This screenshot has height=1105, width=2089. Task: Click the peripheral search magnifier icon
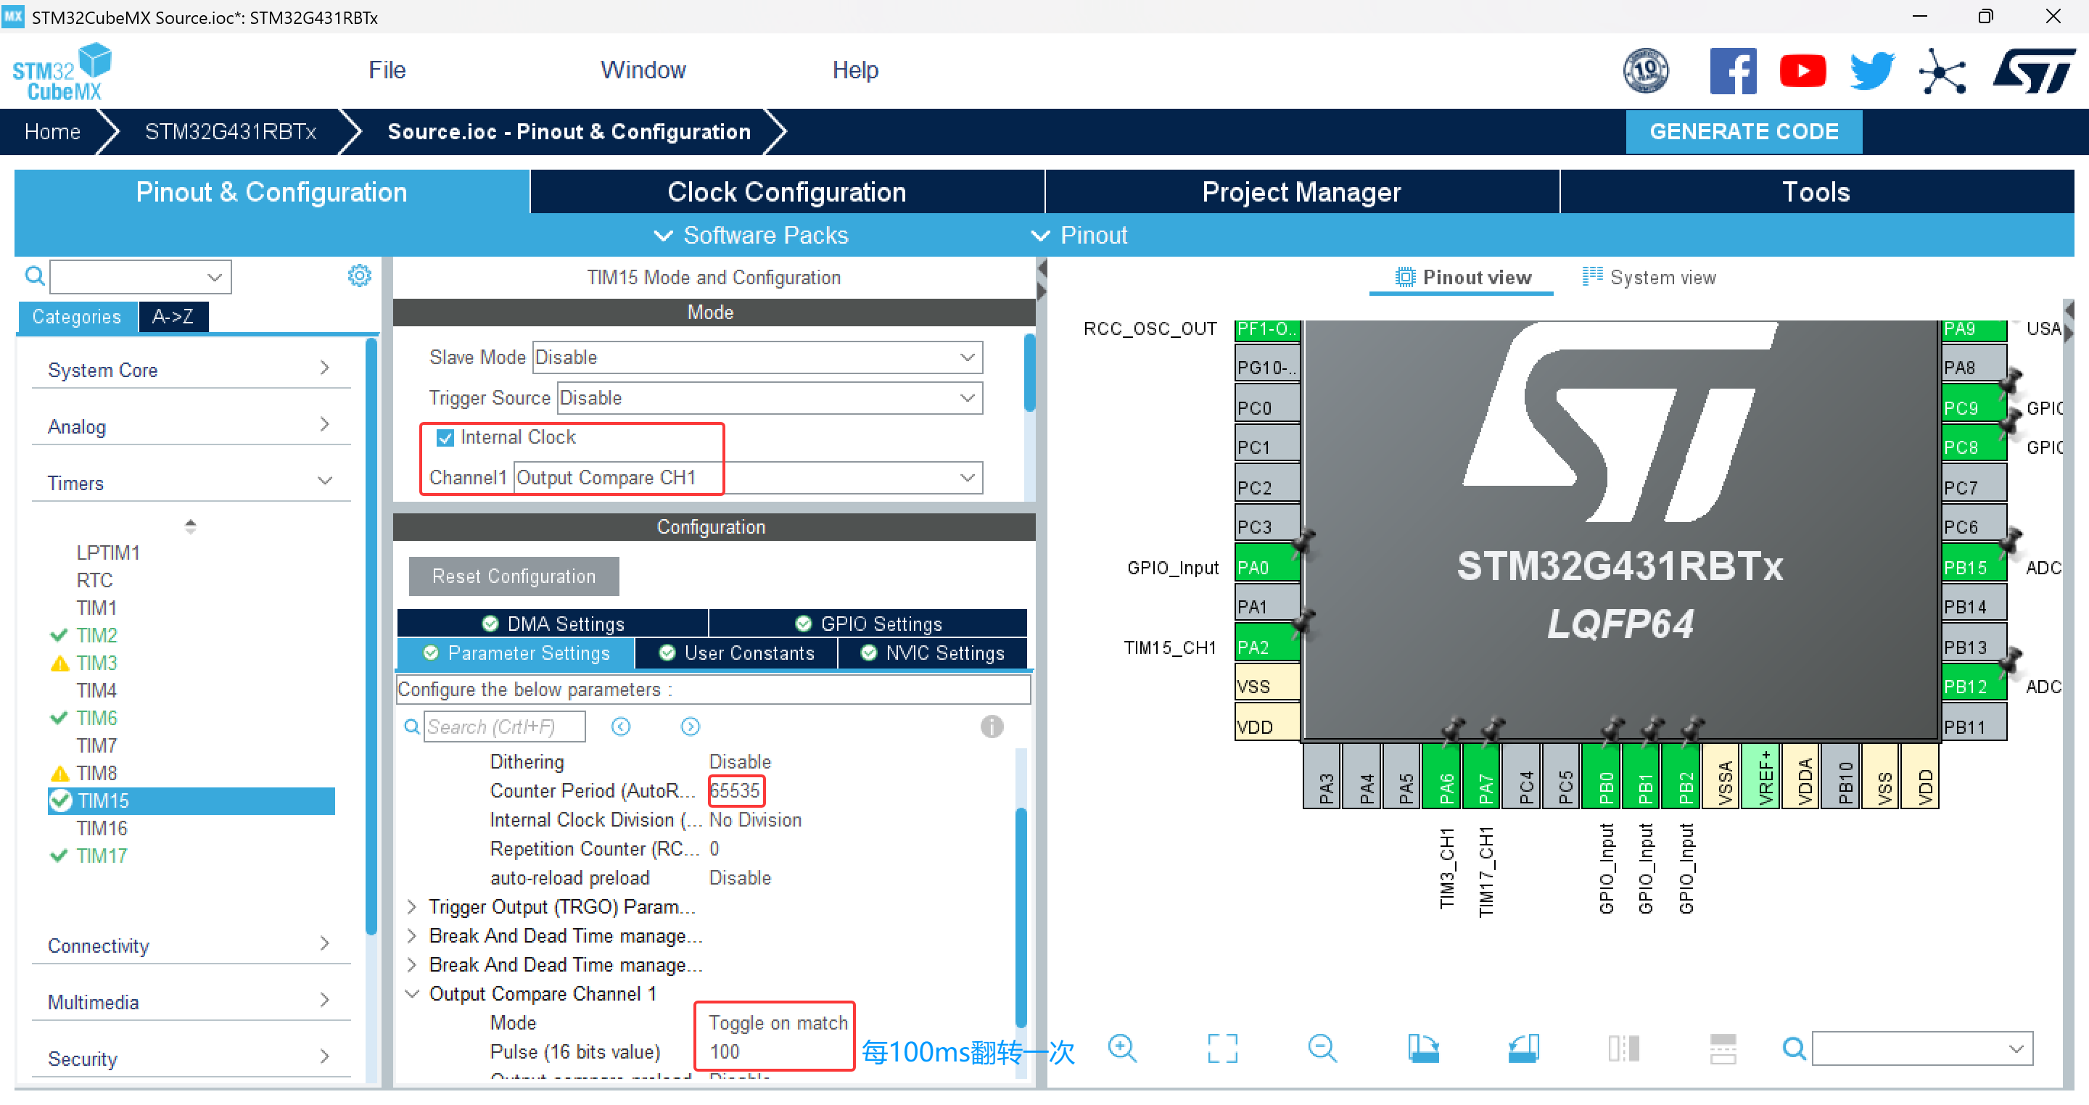pos(35,276)
